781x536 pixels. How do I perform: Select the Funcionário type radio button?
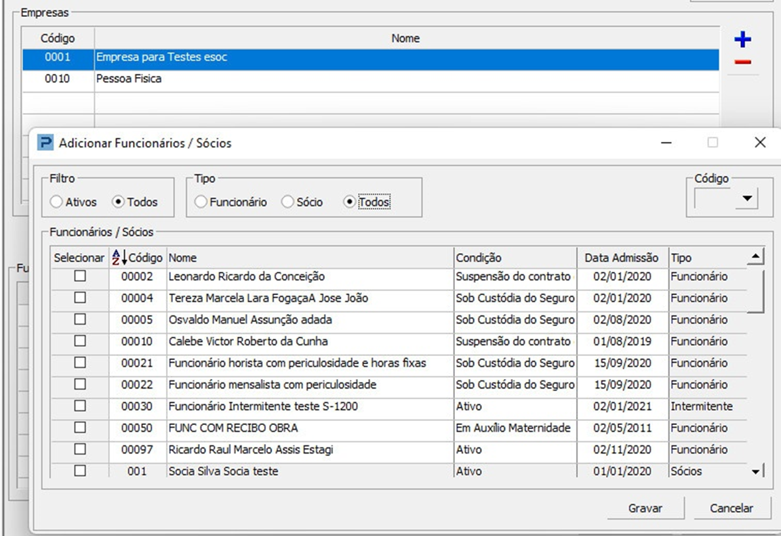(x=201, y=202)
